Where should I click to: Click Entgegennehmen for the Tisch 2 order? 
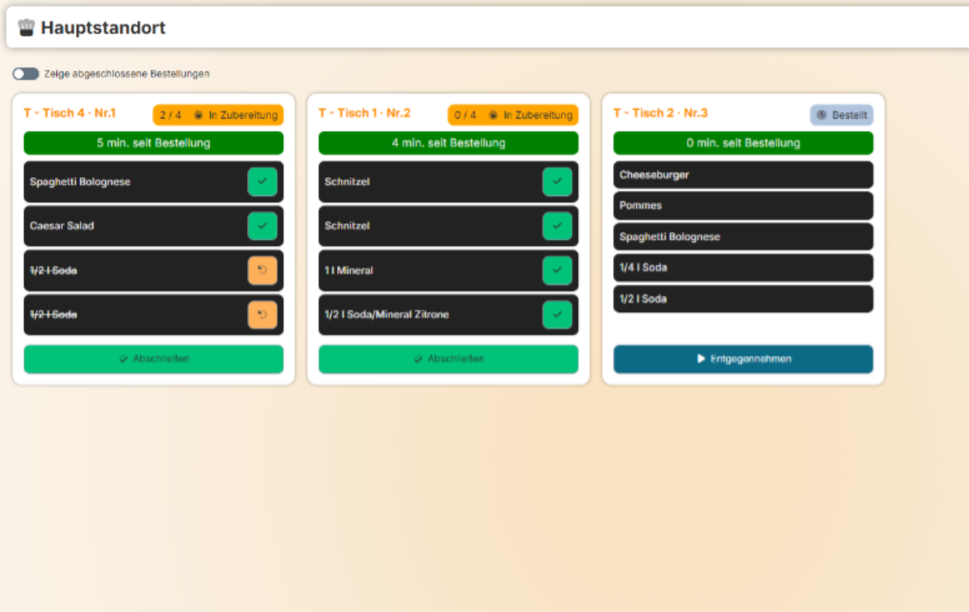tap(743, 359)
